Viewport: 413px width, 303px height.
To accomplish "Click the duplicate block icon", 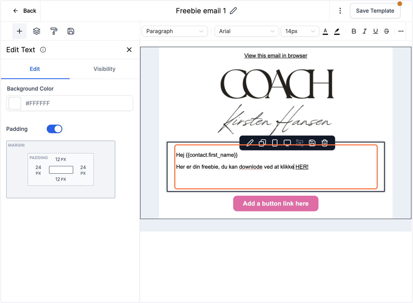I will tap(262, 143).
